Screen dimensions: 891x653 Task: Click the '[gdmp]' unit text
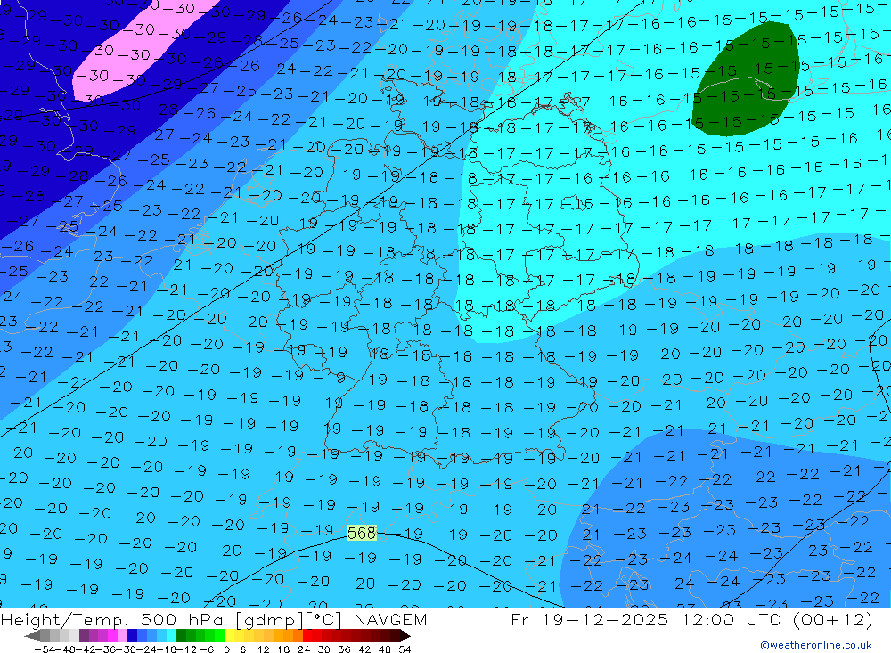click(x=269, y=619)
